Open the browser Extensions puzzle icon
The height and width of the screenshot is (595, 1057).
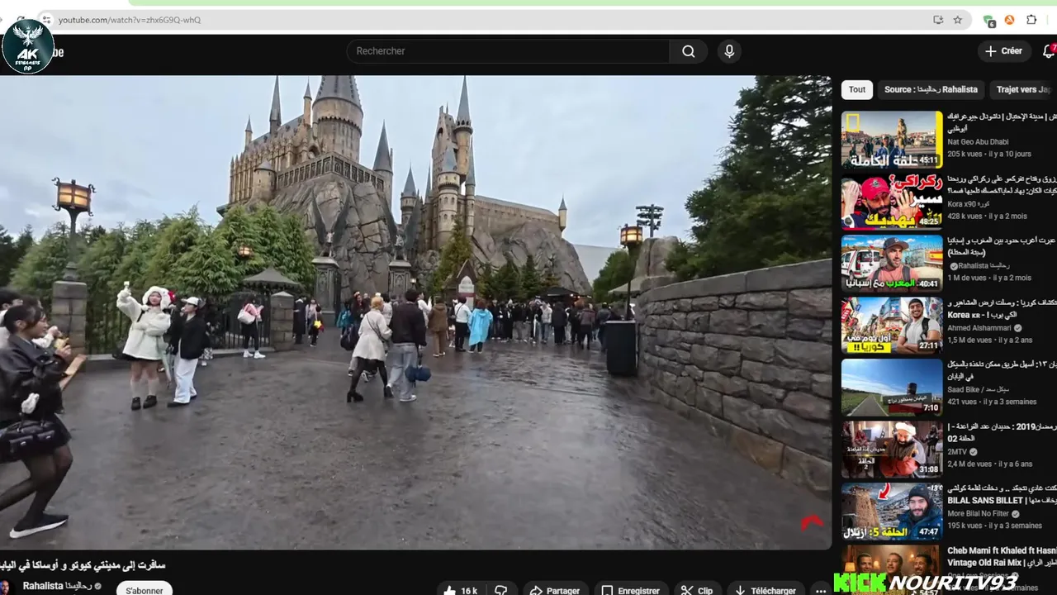pyautogui.click(x=1031, y=20)
